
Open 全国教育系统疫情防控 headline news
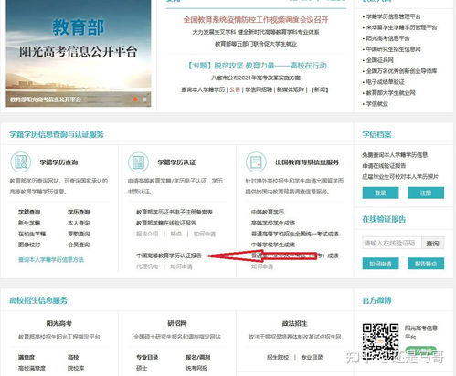[x=256, y=20]
